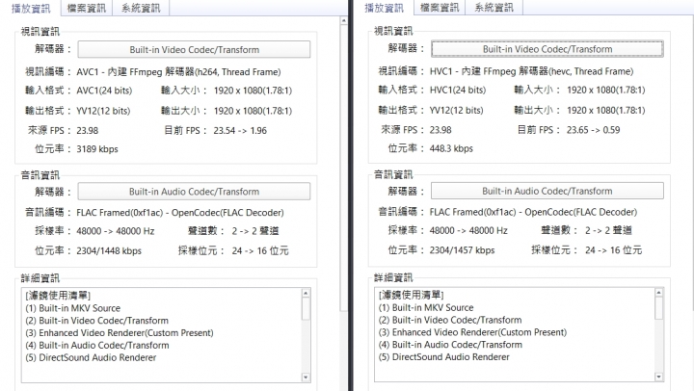Select "(1) Built-in MKV Source" in left list
694x391 pixels.
(73, 308)
